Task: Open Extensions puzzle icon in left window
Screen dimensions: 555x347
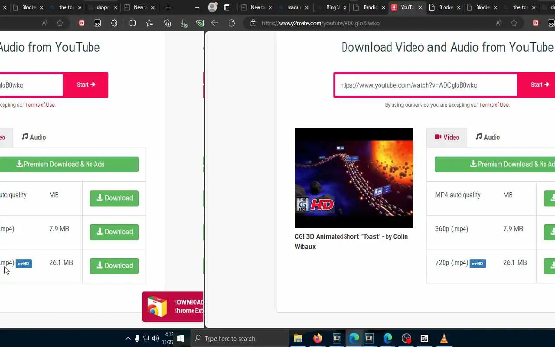Action: pos(114,23)
